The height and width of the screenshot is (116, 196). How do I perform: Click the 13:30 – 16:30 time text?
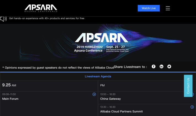pos(108,107)
